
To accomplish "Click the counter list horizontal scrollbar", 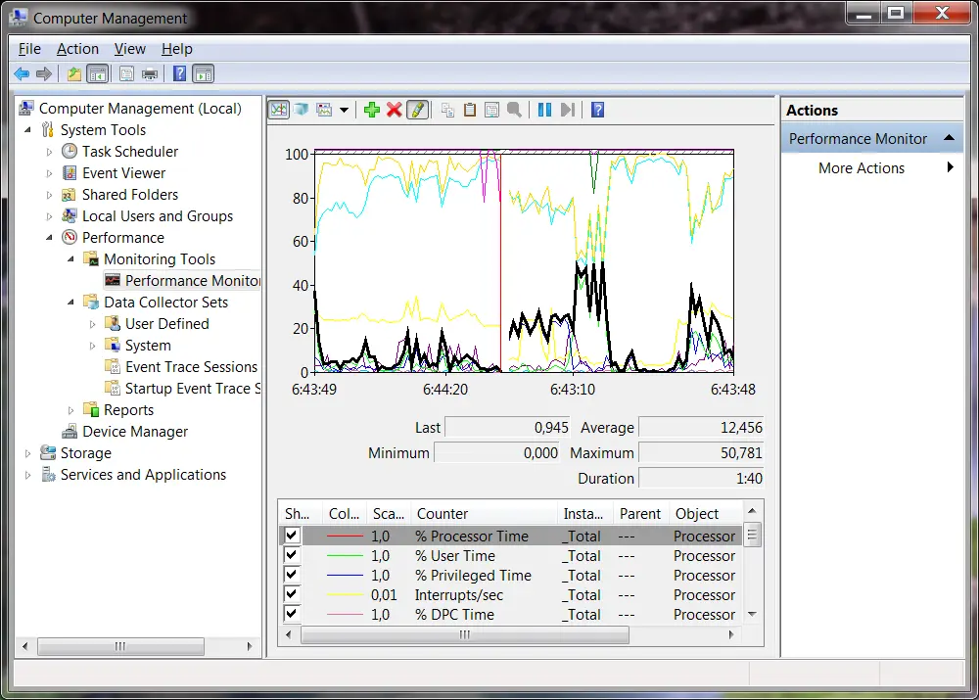I will 465,636.
